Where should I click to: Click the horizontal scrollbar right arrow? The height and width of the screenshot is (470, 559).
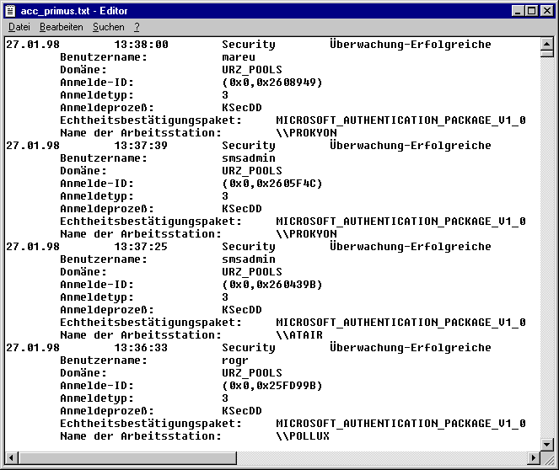click(534, 458)
